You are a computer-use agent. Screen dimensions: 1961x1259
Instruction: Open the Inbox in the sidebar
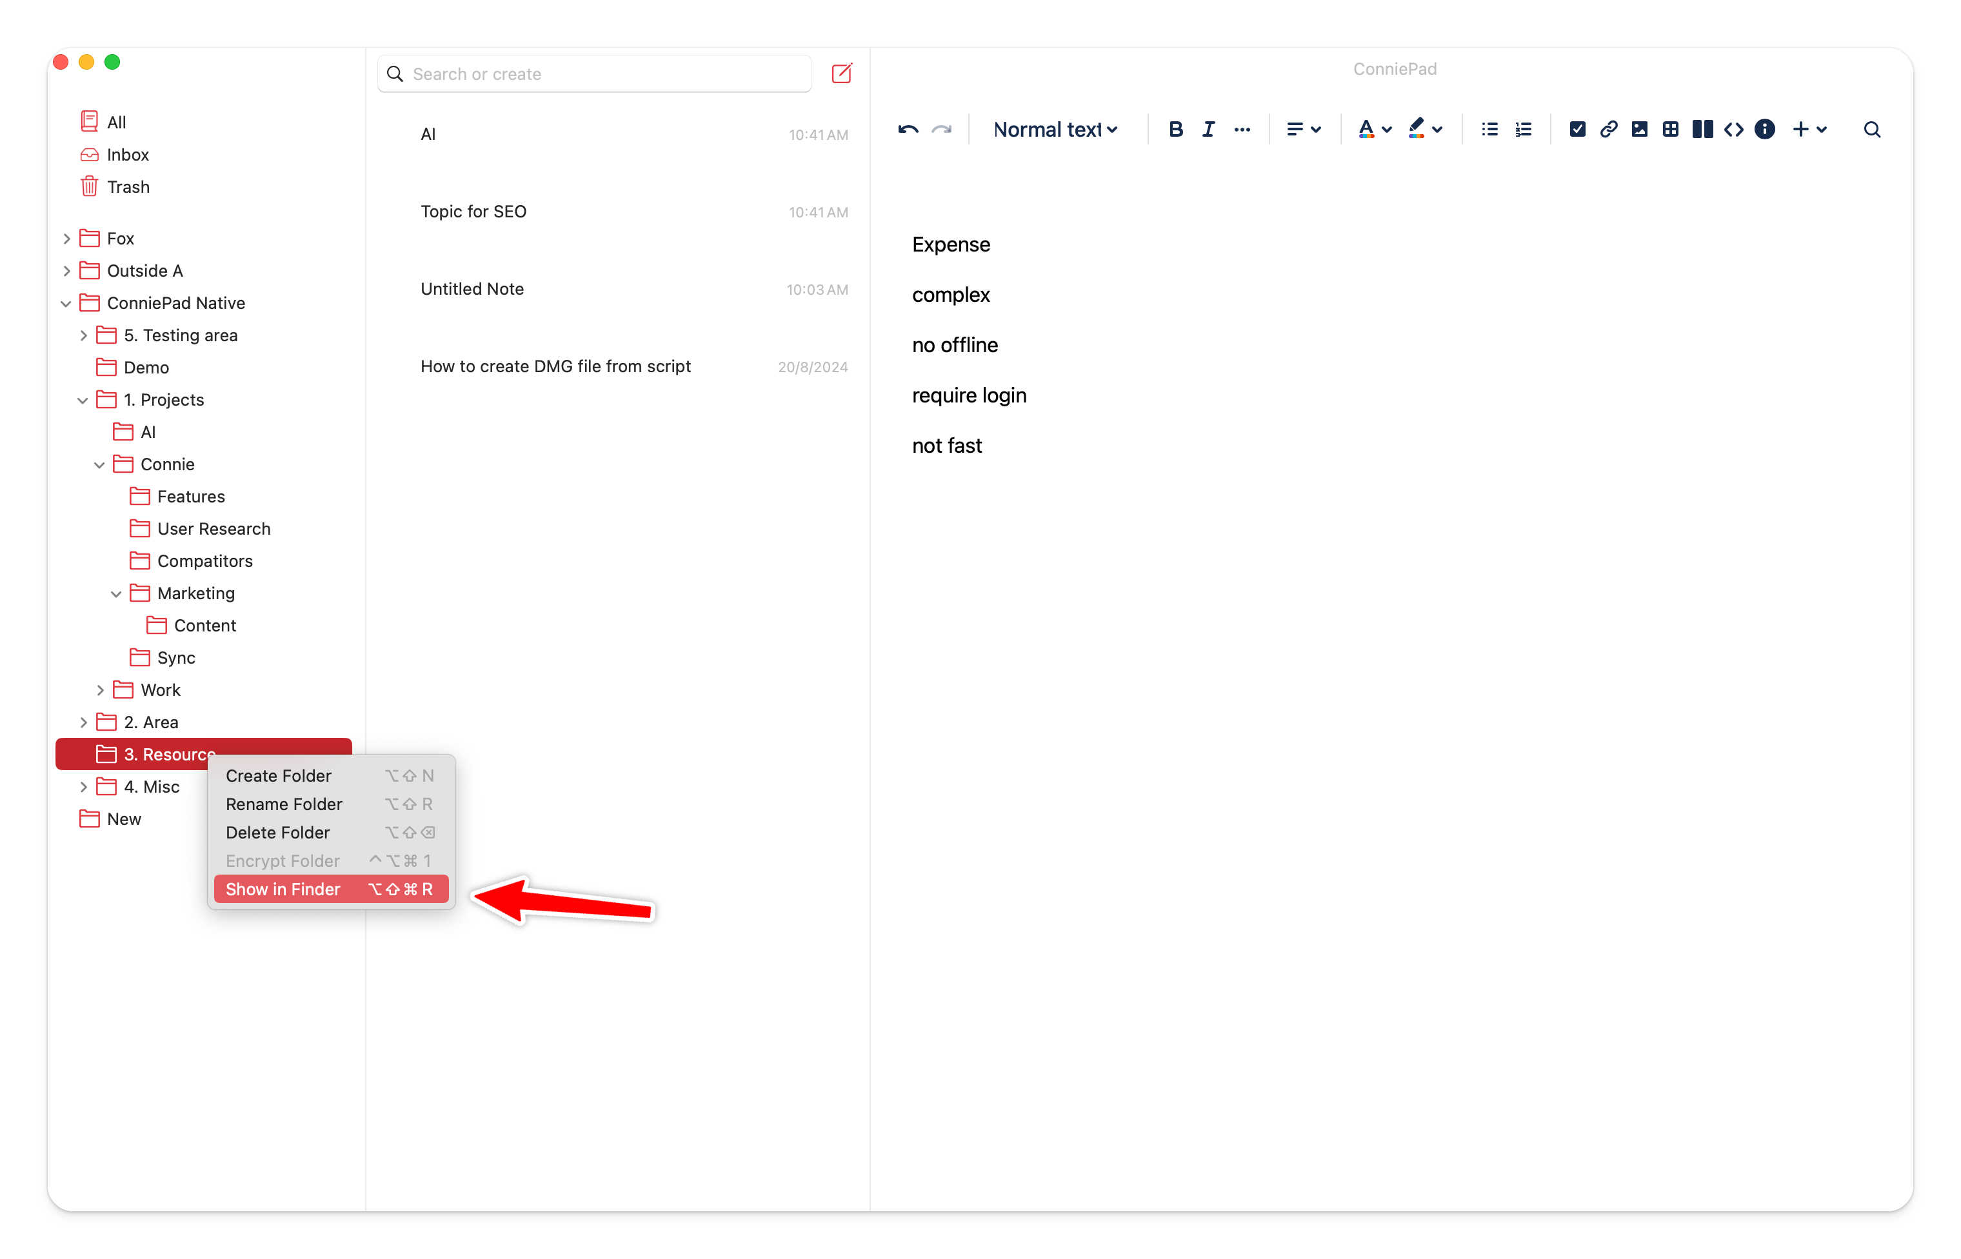128,155
